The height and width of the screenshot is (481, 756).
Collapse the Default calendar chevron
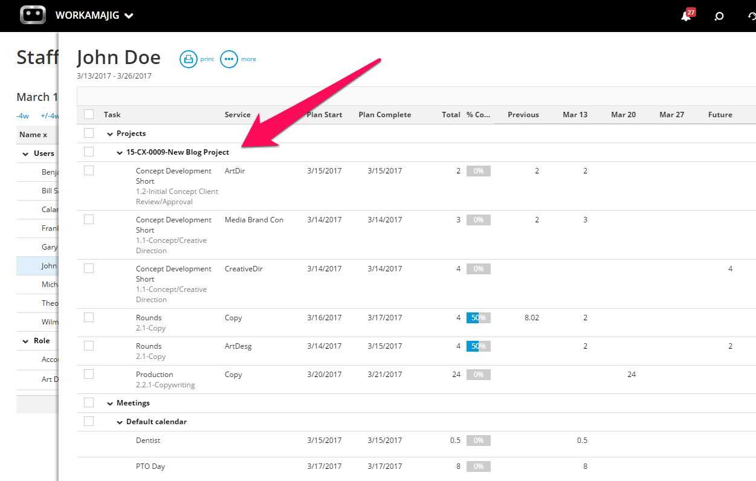tap(120, 422)
